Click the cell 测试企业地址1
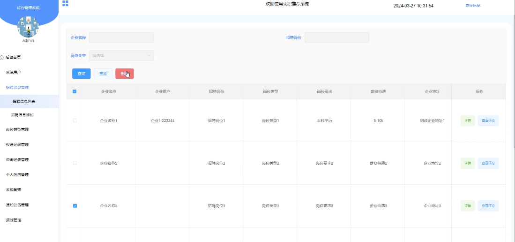 pyautogui.click(x=432, y=121)
